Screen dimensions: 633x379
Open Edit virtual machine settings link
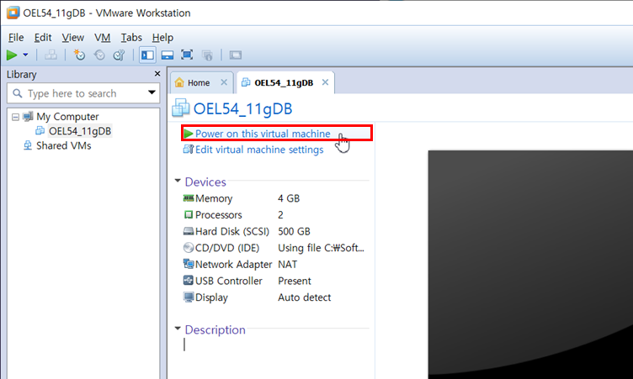259,150
